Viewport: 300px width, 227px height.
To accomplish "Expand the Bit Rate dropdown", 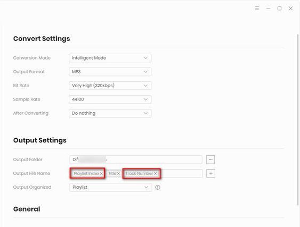I will pyautogui.click(x=110, y=86).
